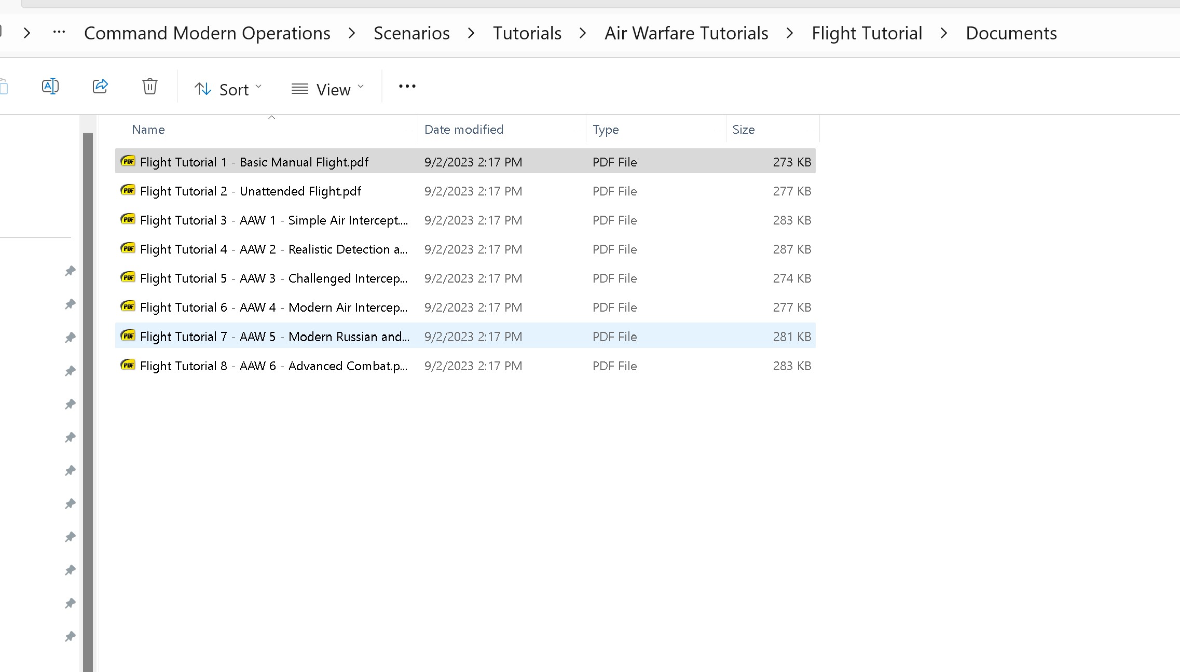Click the topmost pin icon in sidebar
Image resolution: width=1180 pixels, height=672 pixels.
click(x=70, y=271)
